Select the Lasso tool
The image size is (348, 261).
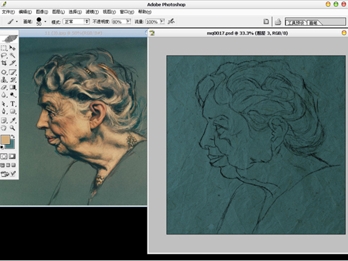coord(4,56)
